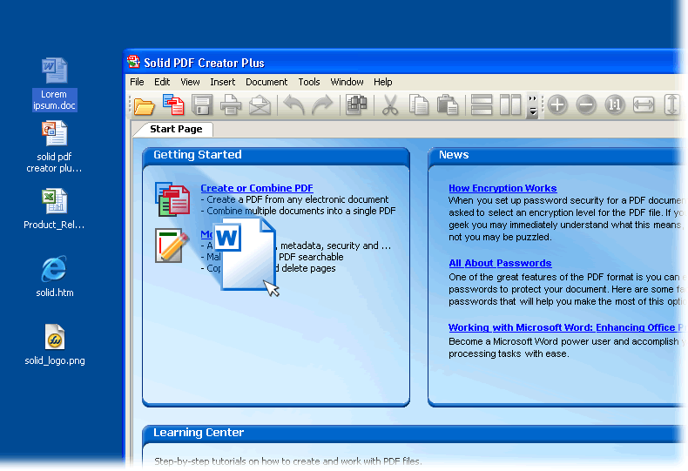Open Working with Microsoft Word article link
Image resolution: width=688 pixels, height=471 pixels.
point(566,327)
